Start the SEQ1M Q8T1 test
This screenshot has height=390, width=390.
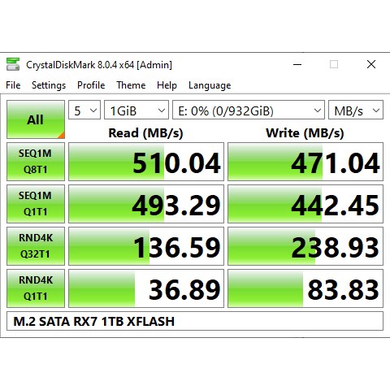tap(36, 162)
